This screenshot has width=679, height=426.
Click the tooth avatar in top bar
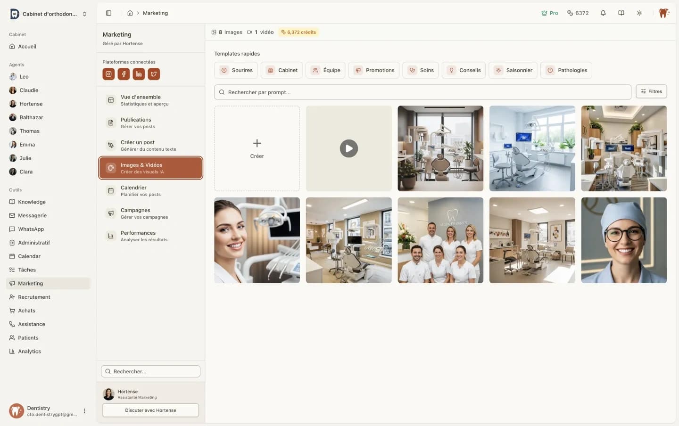click(664, 13)
